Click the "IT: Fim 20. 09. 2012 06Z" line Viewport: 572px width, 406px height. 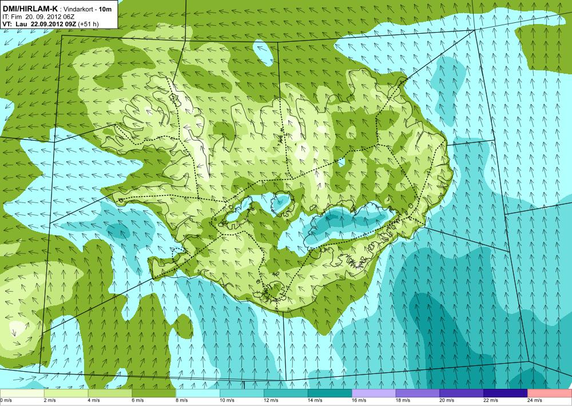coord(38,17)
